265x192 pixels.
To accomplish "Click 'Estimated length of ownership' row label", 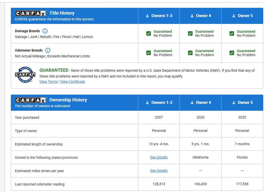I will tap(39, 144).
